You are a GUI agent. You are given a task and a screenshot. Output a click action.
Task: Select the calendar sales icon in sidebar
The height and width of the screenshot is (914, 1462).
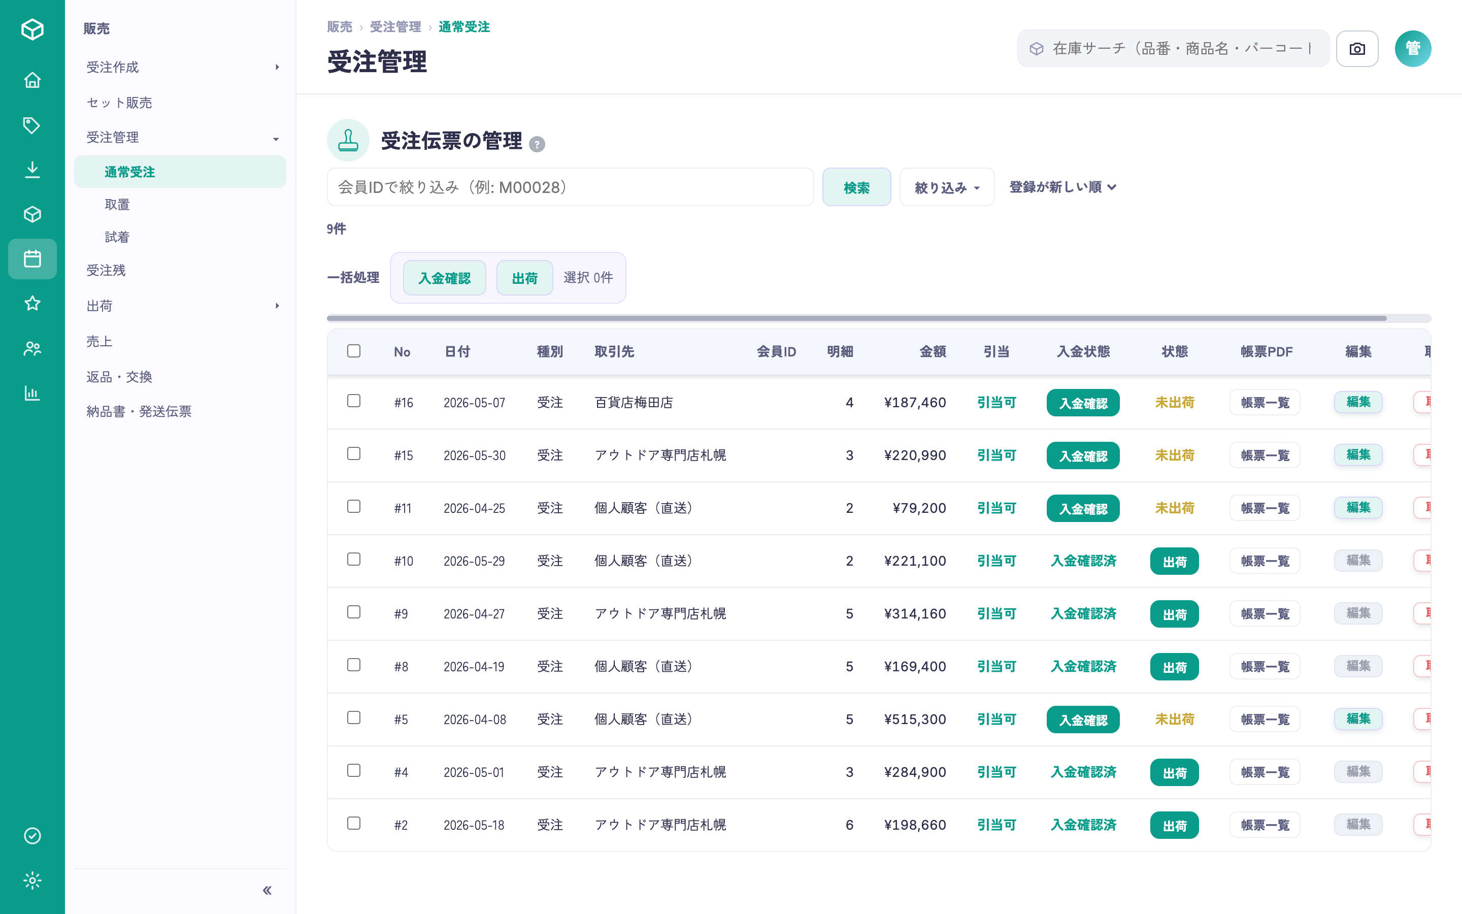click(x=32, y=259)
